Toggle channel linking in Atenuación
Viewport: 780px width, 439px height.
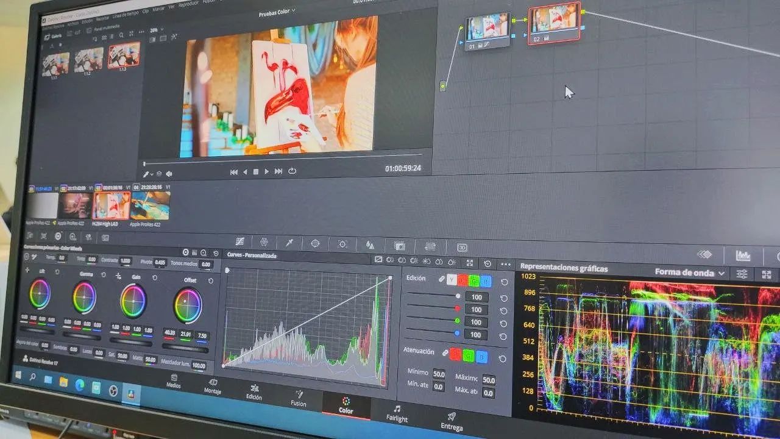(x=444, y=353)
